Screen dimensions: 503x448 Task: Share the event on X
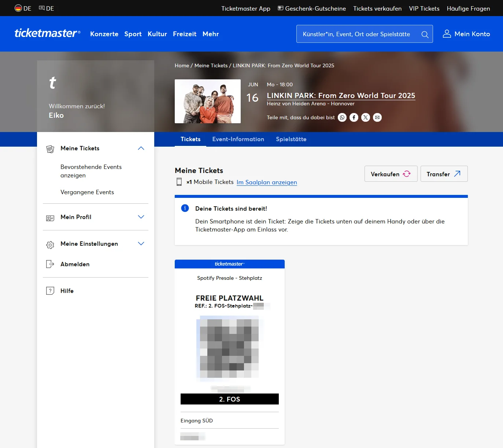(x=366, y=117)
